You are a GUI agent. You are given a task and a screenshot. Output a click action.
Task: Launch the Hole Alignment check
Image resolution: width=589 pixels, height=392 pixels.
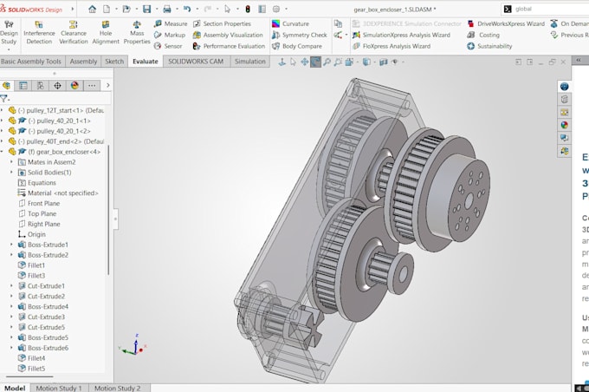click(x=106, y=33)
